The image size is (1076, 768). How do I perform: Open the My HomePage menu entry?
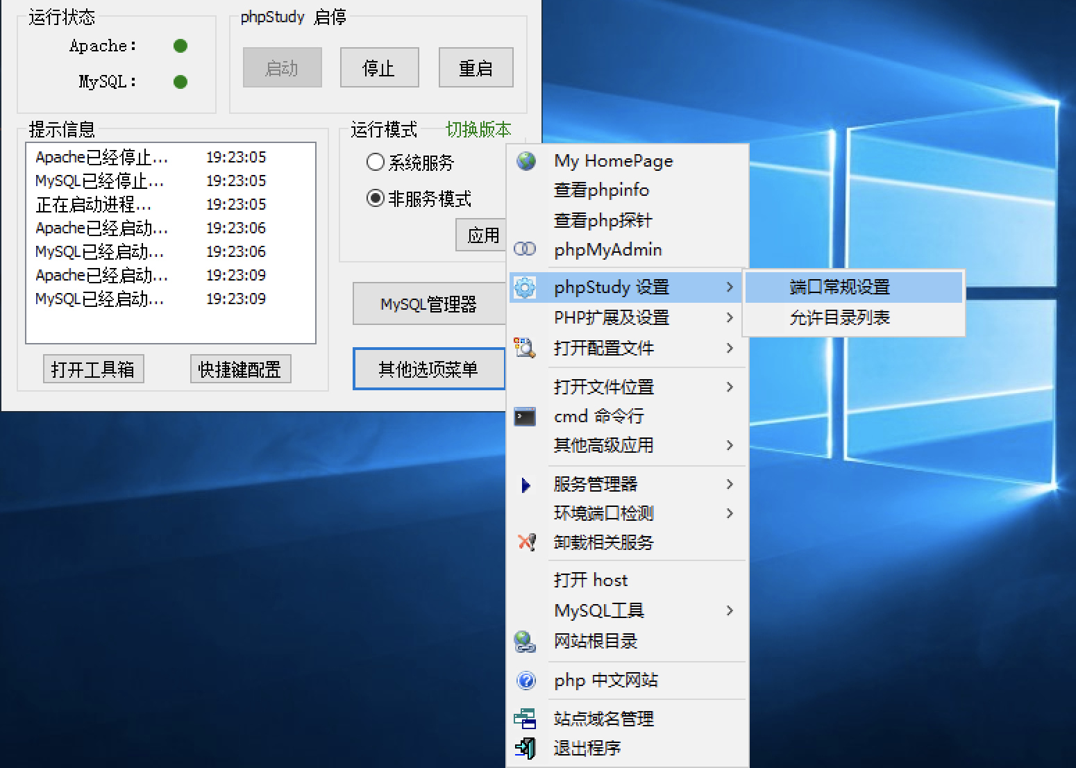[628, 161]
